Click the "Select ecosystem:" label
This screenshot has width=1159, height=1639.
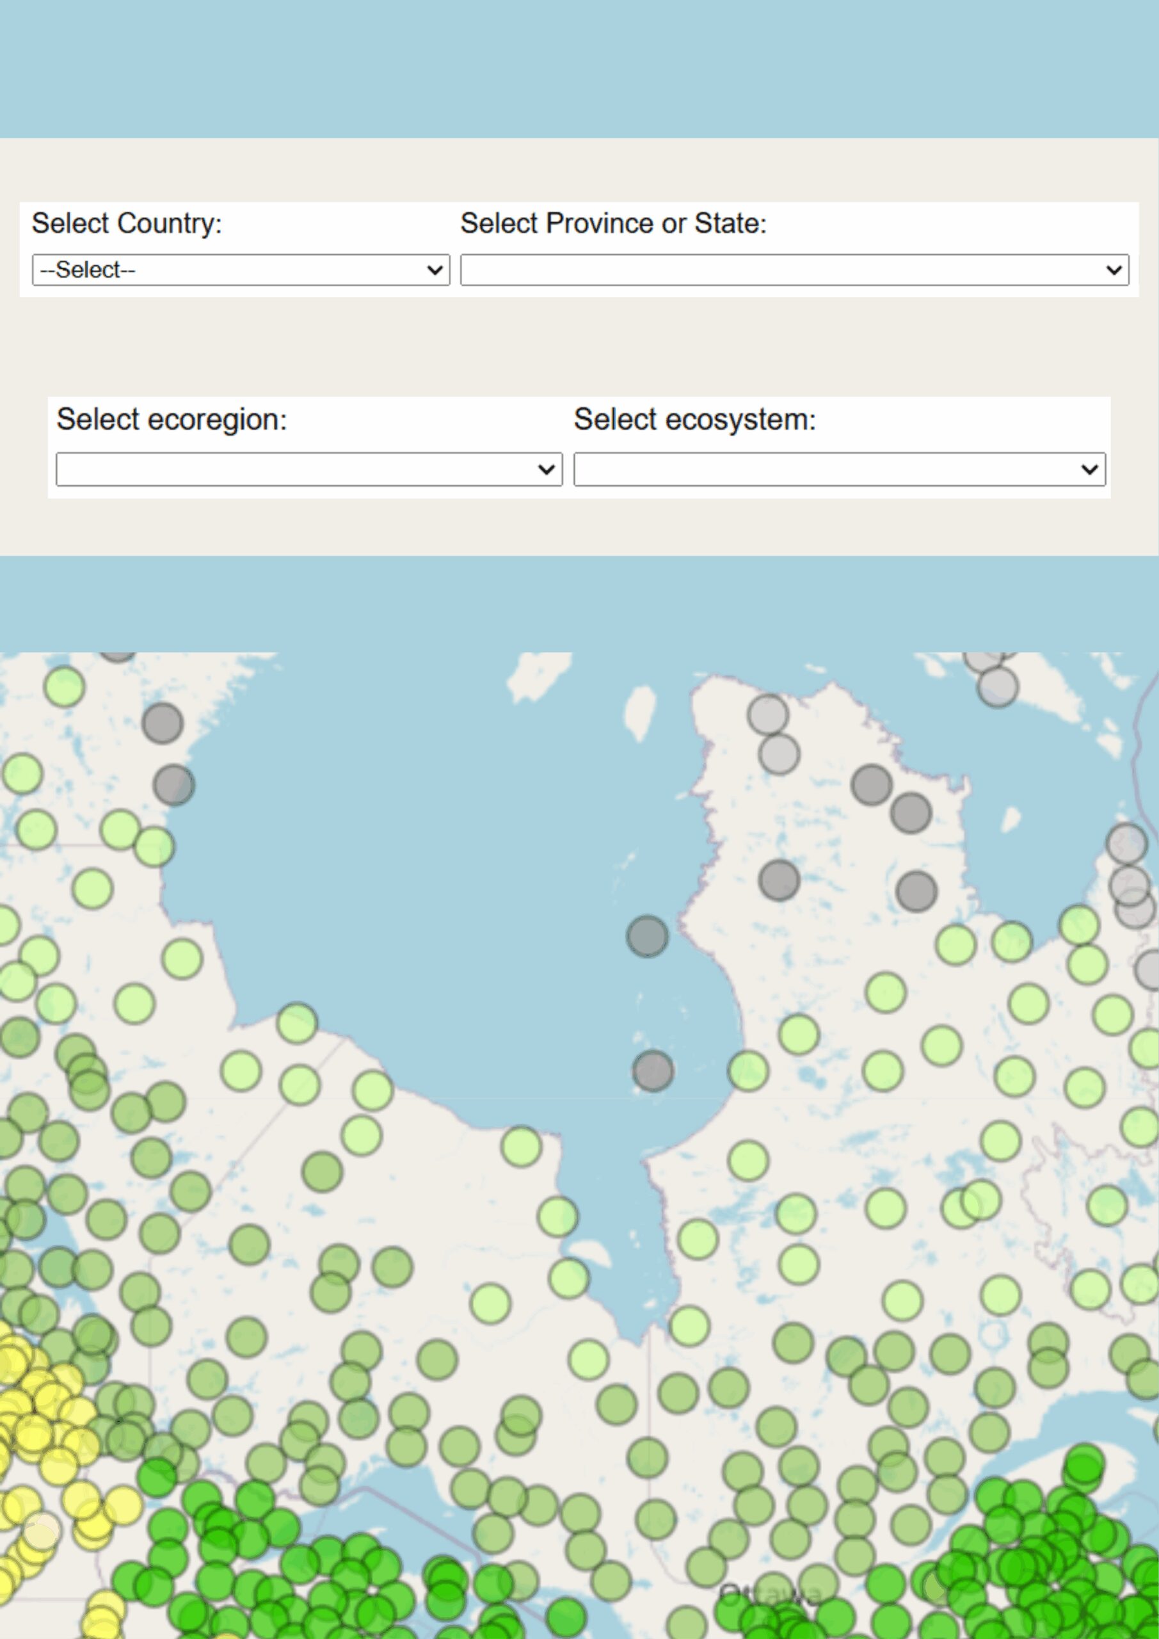coord(694,420)
